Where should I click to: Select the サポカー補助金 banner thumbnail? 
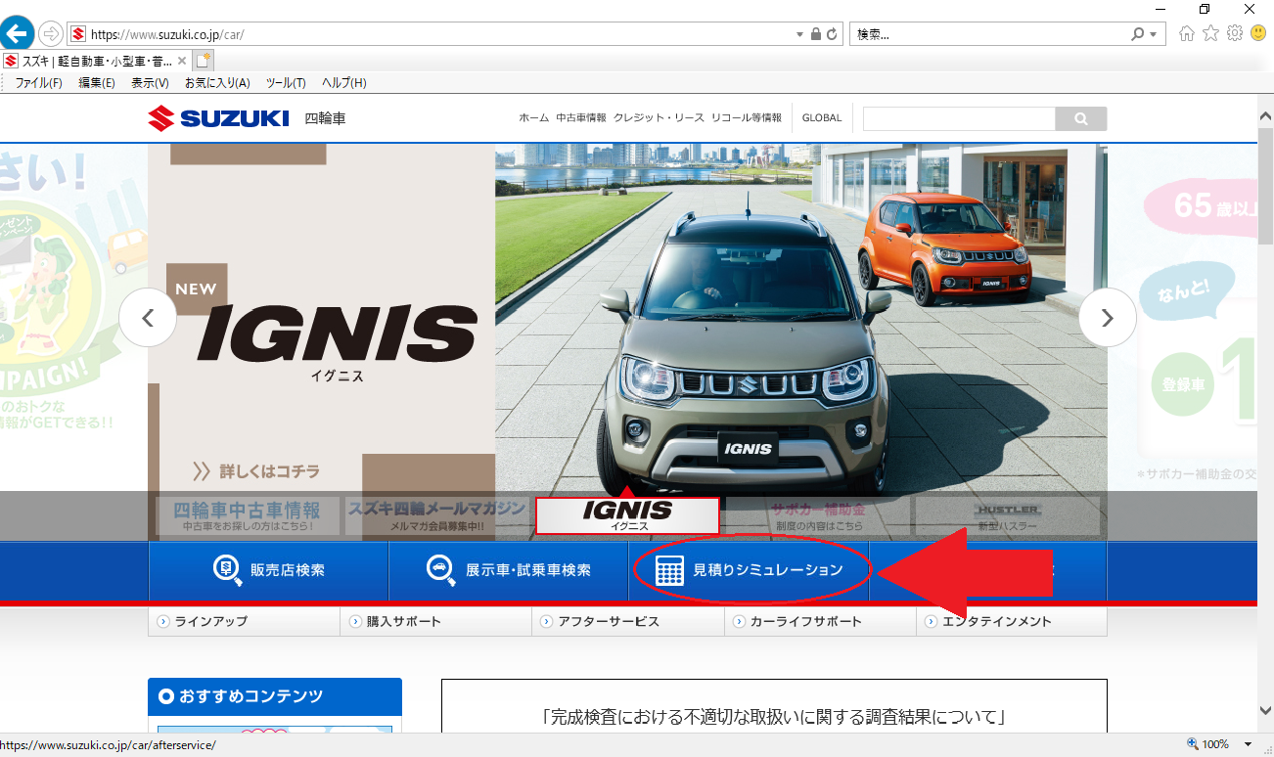[x=818, y=515]
